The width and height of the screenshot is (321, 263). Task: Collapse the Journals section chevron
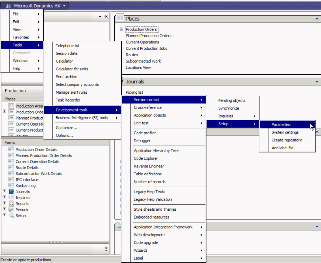[x=317, y=82]
